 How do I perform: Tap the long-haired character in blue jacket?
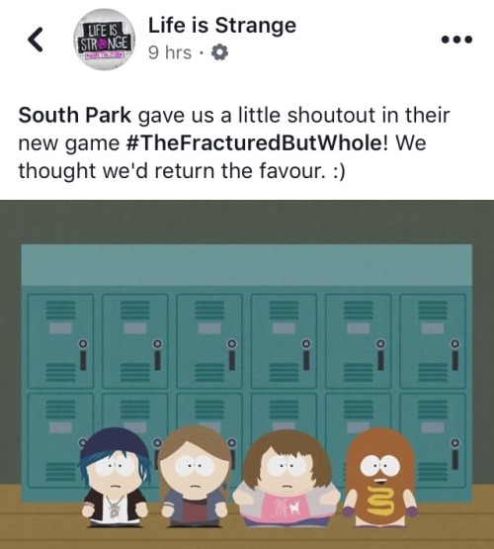click(194, 476)
